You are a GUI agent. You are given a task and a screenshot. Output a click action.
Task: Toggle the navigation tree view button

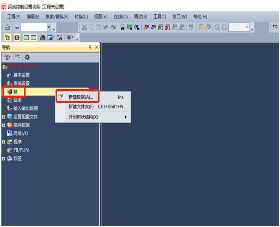[8, 37]
